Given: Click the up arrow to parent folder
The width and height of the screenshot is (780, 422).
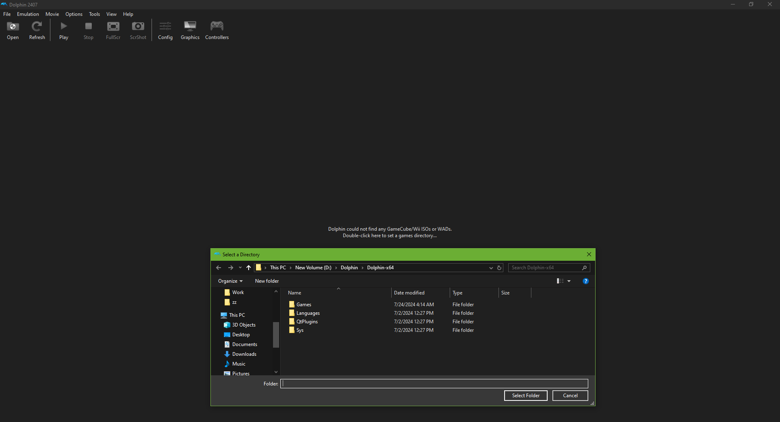Looking at the screenshot, I should pyautogui.click(x=249, y=268).
